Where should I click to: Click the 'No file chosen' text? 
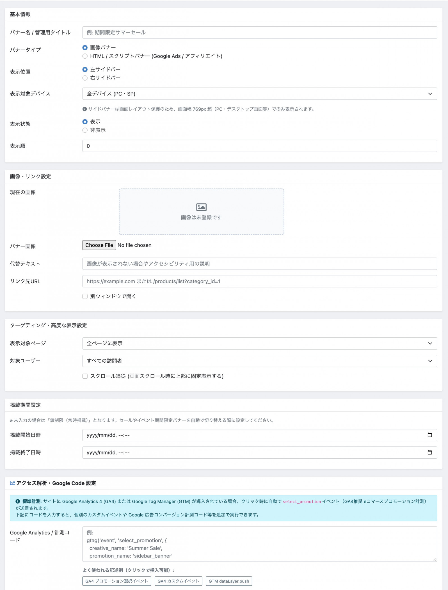(134, 245)
